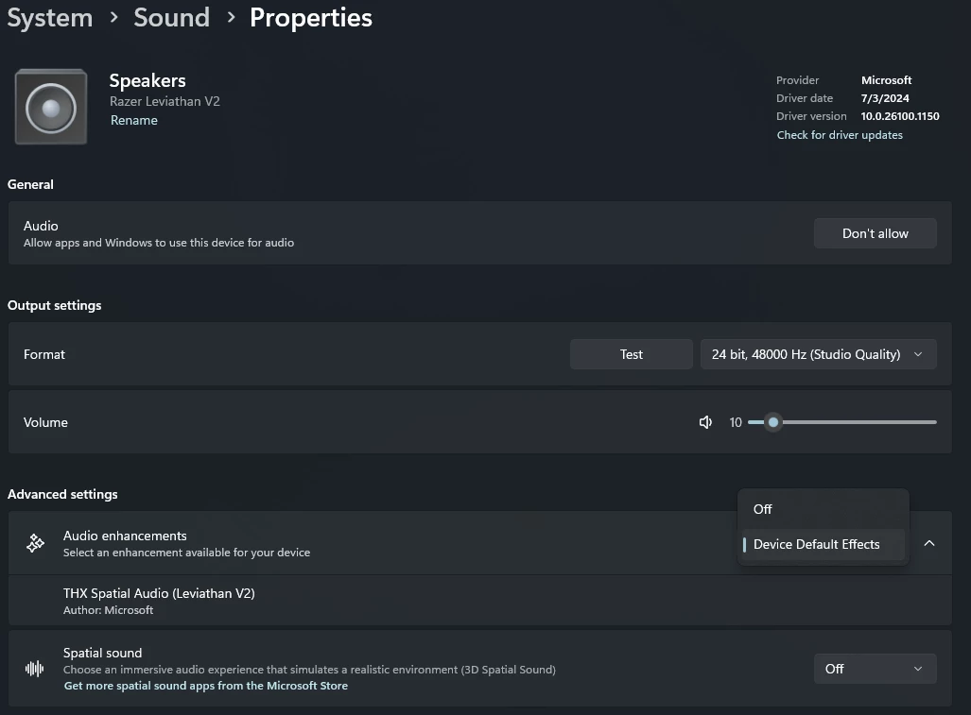The image size is (971, 715).
Task: Click the volume value 10
Action: 735,422
